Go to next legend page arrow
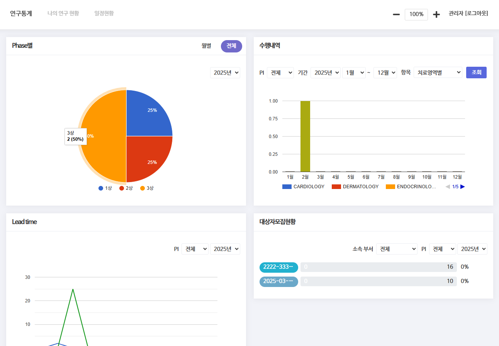The image size is (499, 346). [x=462, y=187]
